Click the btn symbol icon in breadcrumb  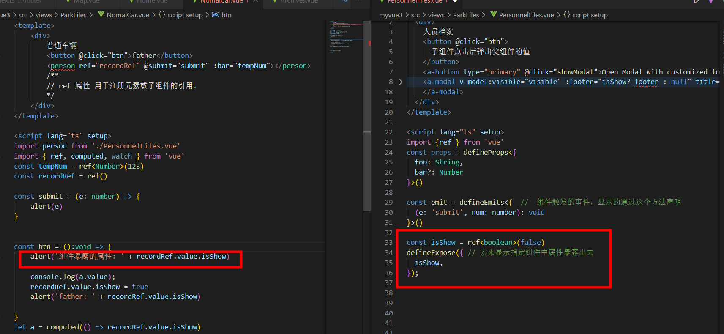(216, 15)
